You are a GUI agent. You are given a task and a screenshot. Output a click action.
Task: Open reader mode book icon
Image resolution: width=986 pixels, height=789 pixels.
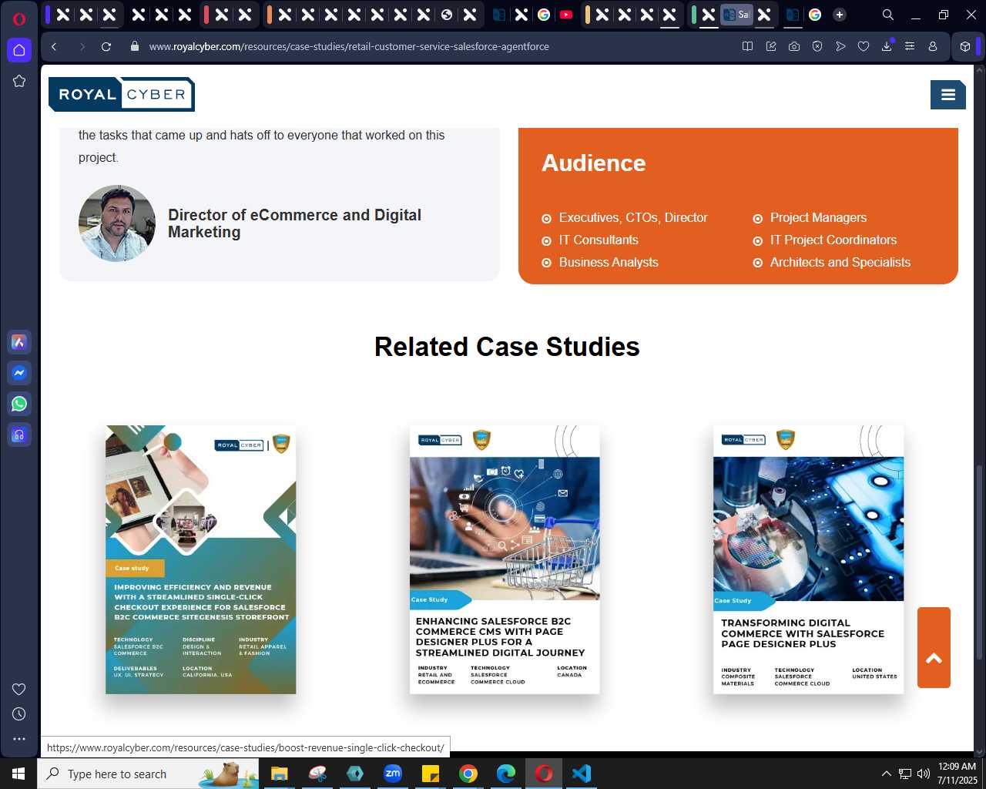coord(747,46)
